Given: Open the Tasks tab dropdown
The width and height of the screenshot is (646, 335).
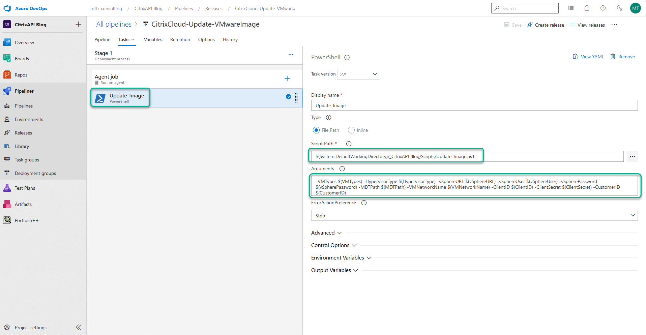Looking at the screenshot, I should click(127, 39).
